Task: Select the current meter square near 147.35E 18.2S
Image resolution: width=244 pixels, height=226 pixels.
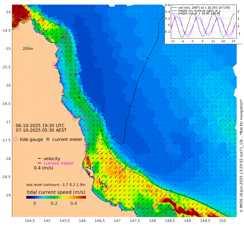Action: click(130, 167)
